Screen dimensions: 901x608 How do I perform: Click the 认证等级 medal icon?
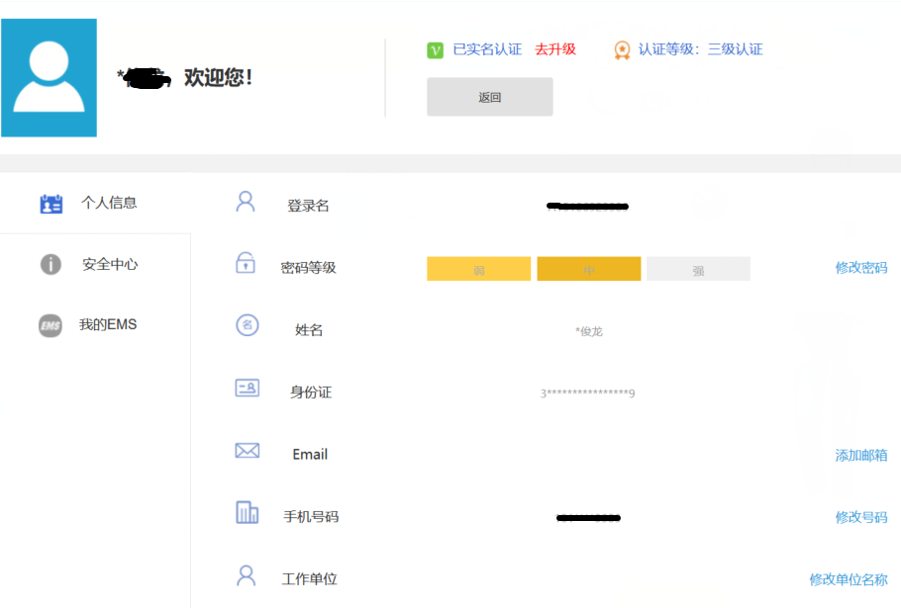pyautogui.click(x=621, y=47)
